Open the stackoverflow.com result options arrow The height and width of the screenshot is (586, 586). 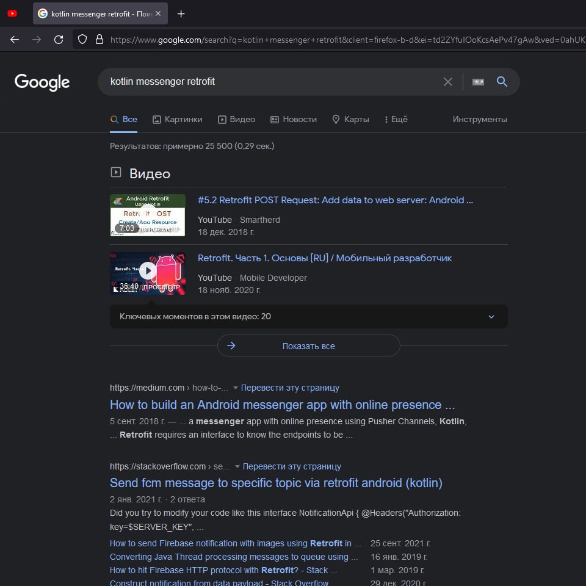pyautogui.click(x=237, y=467)
